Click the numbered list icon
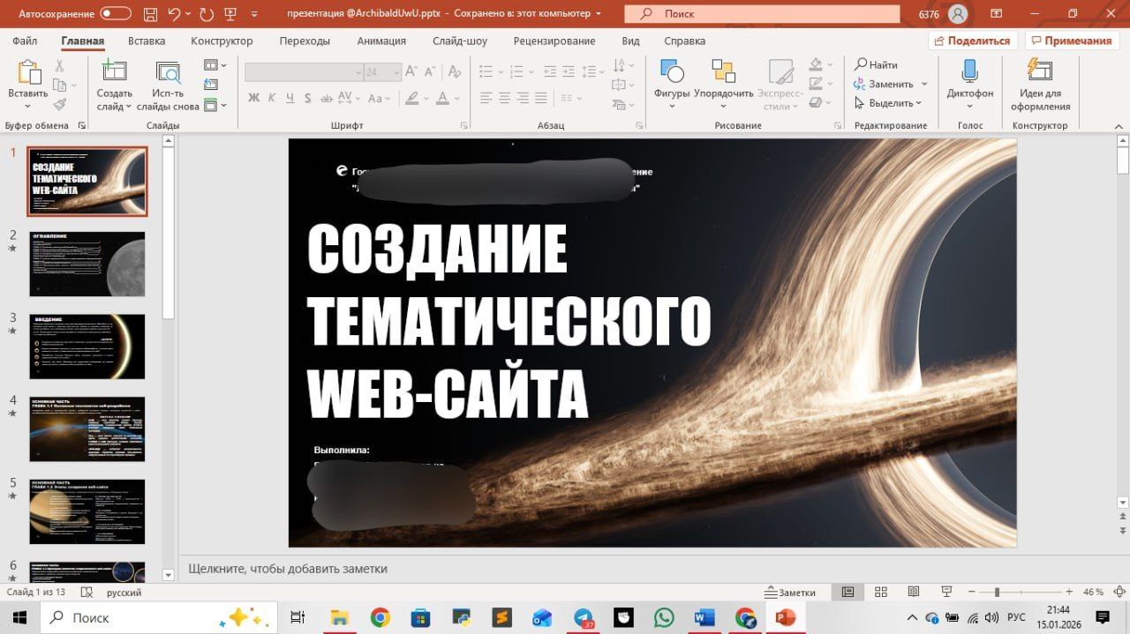The width and height of the screenshot is (1130, 634). (x=516, y=72)
